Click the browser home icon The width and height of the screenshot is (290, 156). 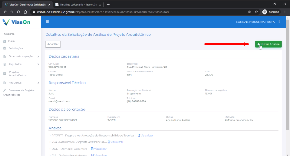[25, 12]
